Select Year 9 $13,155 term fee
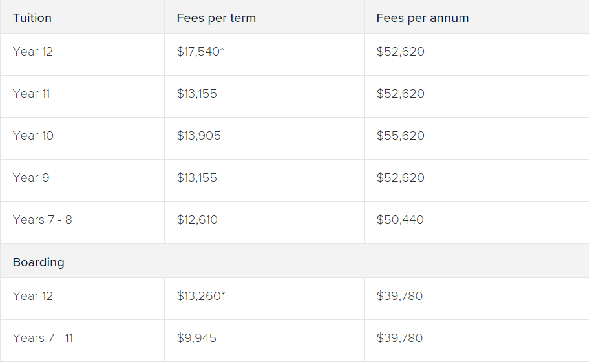This screenshot has width=592, height=364. tap(196, 177)
